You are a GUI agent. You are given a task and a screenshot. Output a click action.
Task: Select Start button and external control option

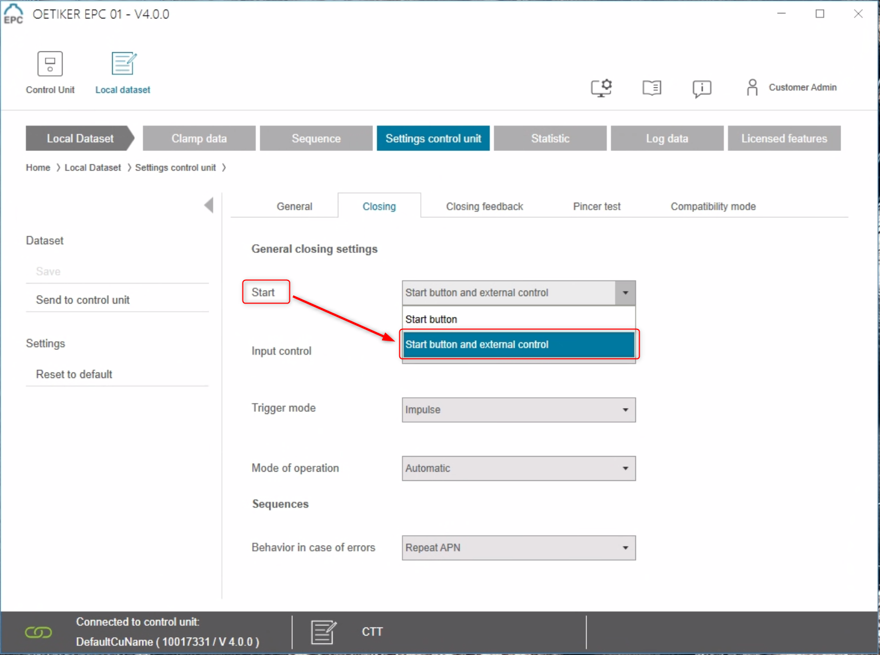point(518,344)
